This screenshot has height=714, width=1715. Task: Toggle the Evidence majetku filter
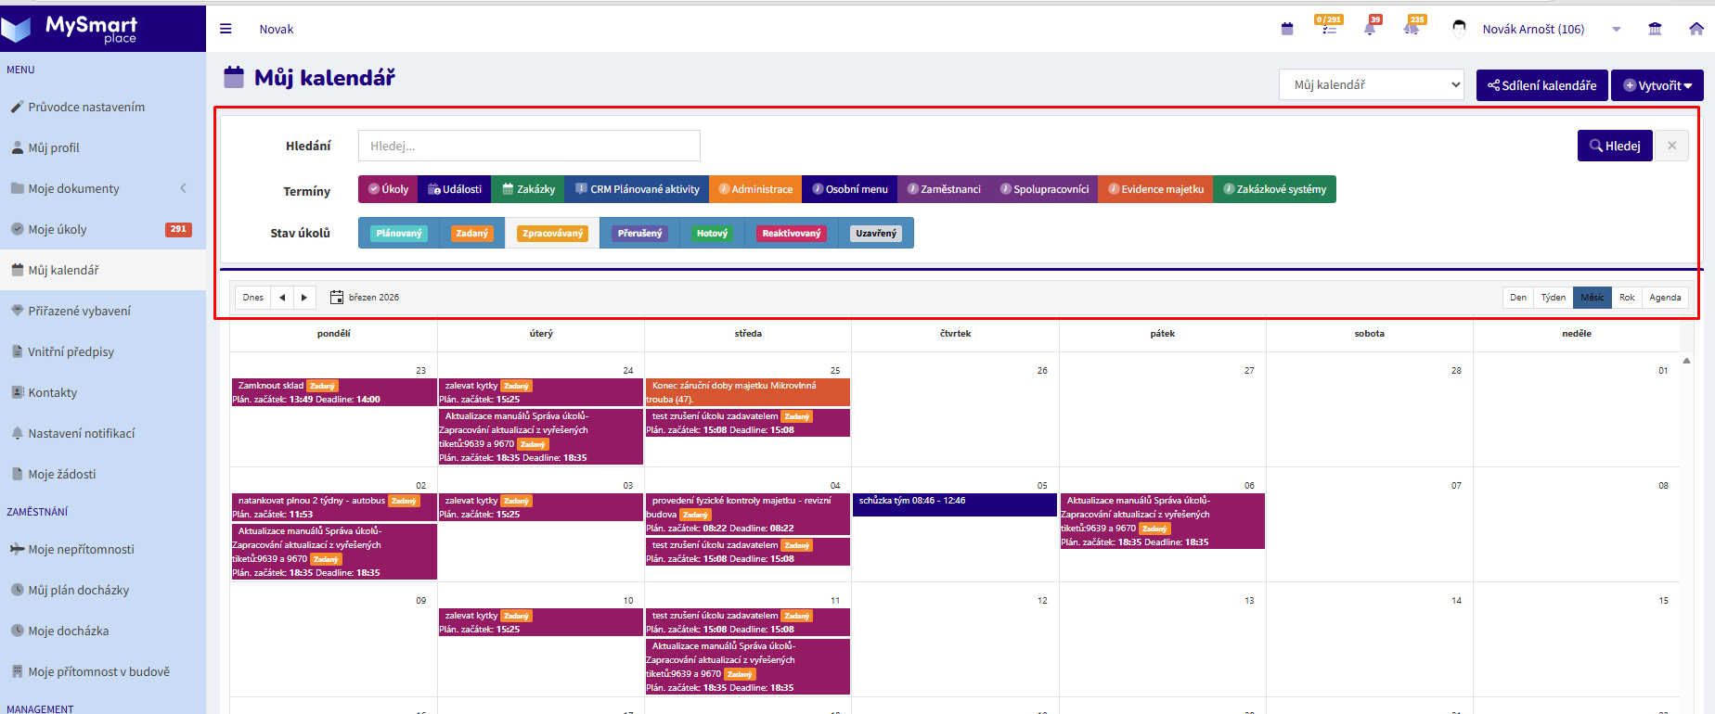coord(1155,189)
